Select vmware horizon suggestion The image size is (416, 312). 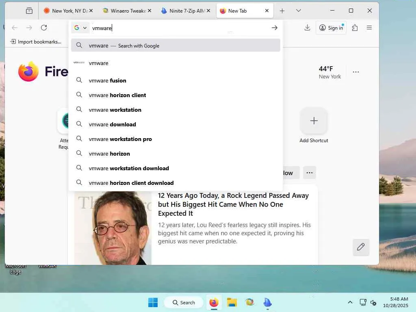pos(175,153)
